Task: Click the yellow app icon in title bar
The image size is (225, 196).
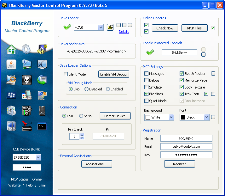Action: 4,5
